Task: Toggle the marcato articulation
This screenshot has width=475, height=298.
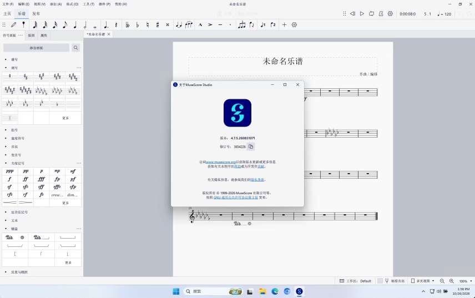Action: [x=200, y=25]
